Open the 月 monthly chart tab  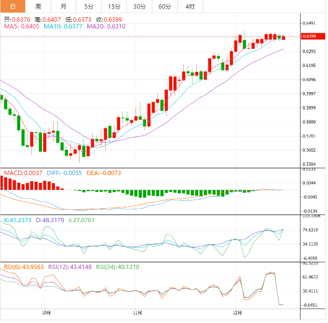64,6
